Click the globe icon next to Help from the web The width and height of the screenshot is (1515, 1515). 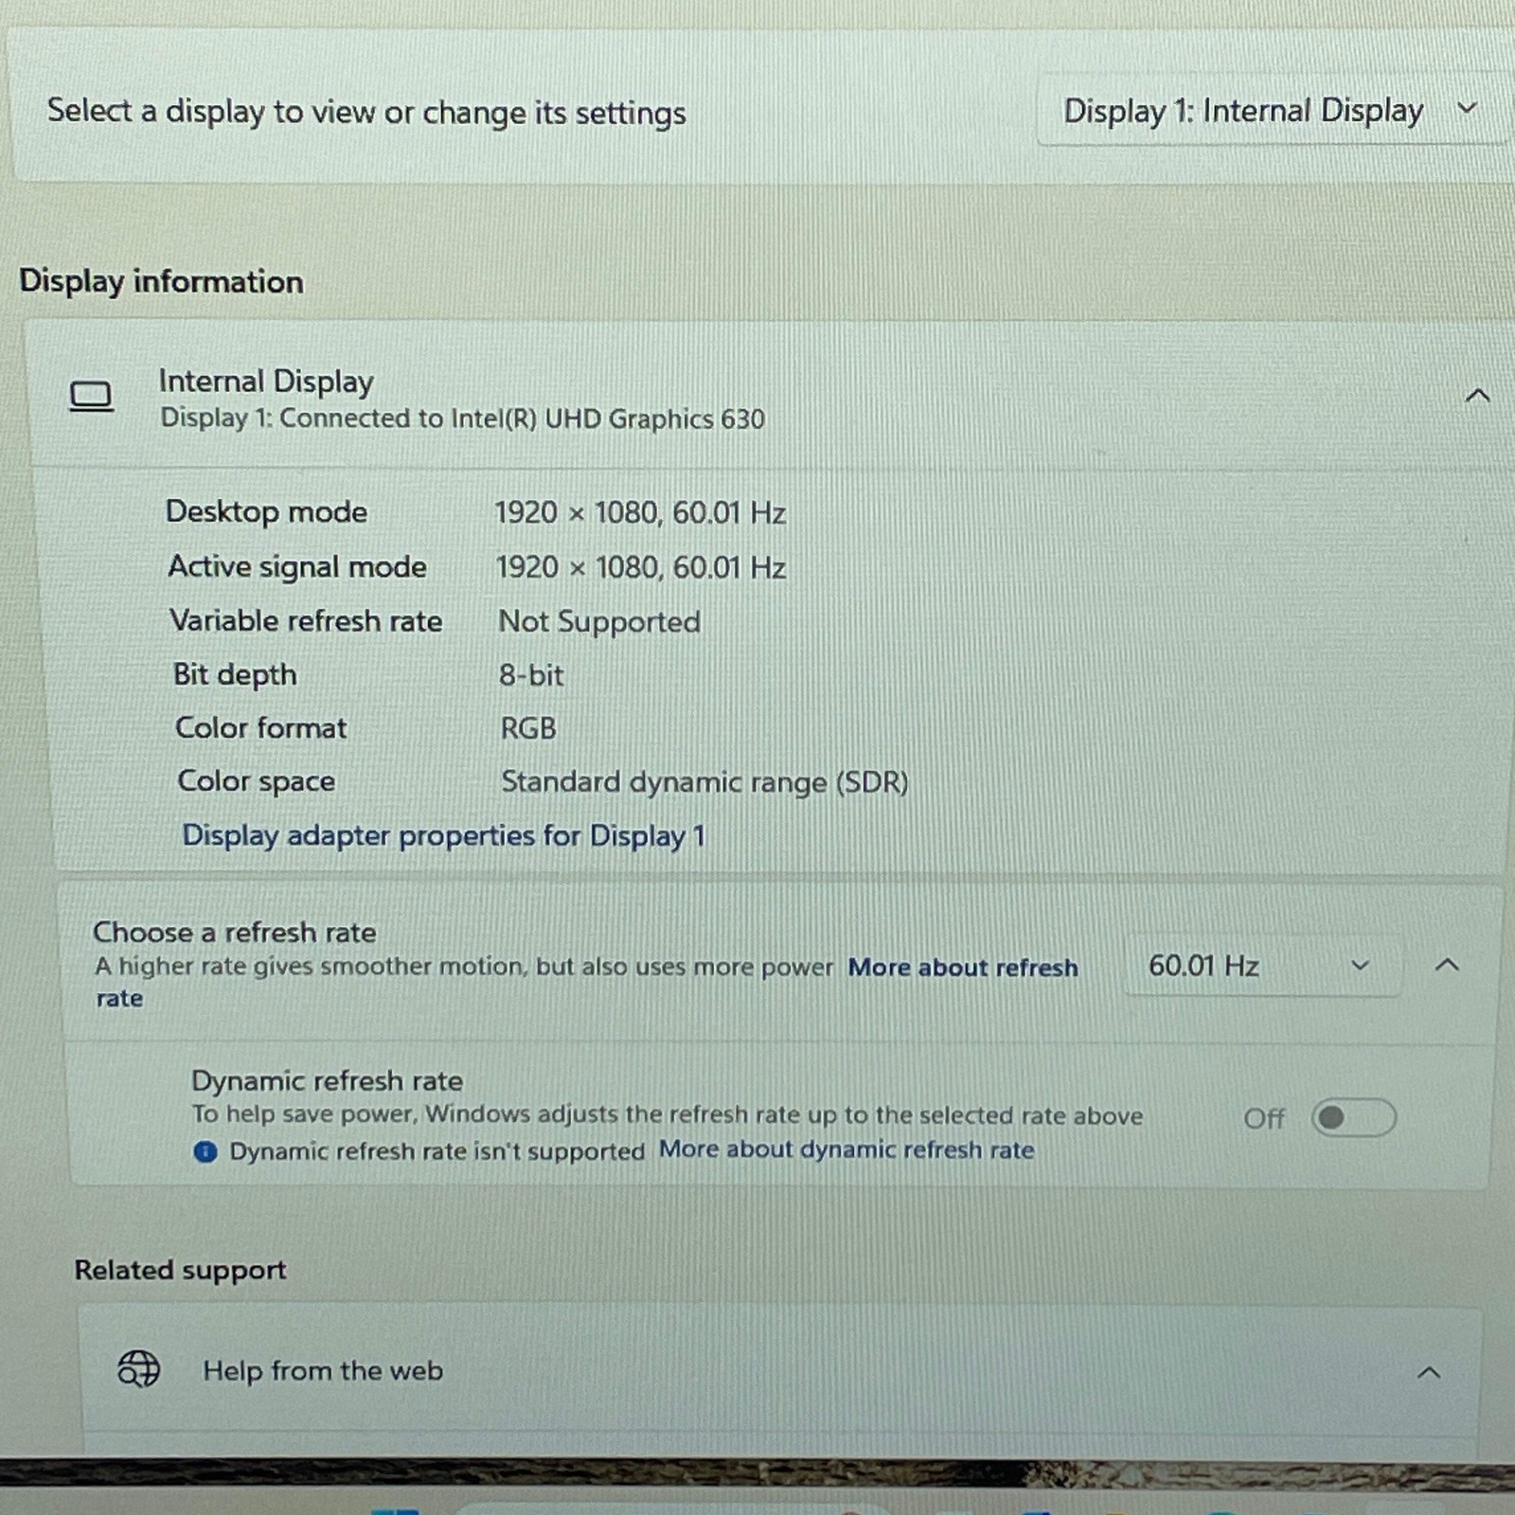pyautogui.click(x=138, y=1369)
